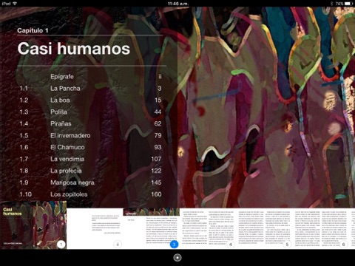Open page ii thumbnail
355x266 pixels.
pyautogui.click(x=95, y=228)
